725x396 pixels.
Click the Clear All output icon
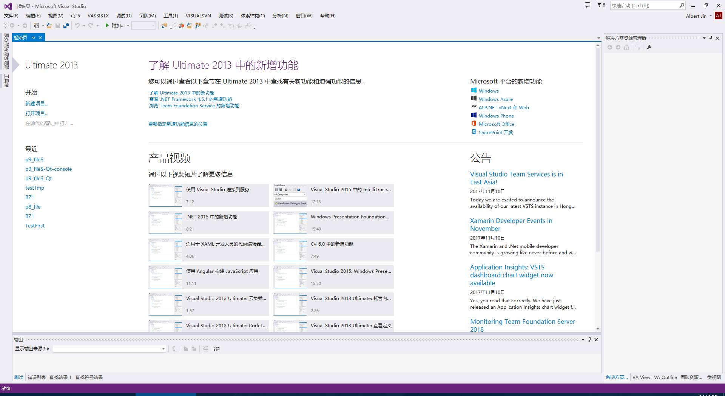[205, 349]
